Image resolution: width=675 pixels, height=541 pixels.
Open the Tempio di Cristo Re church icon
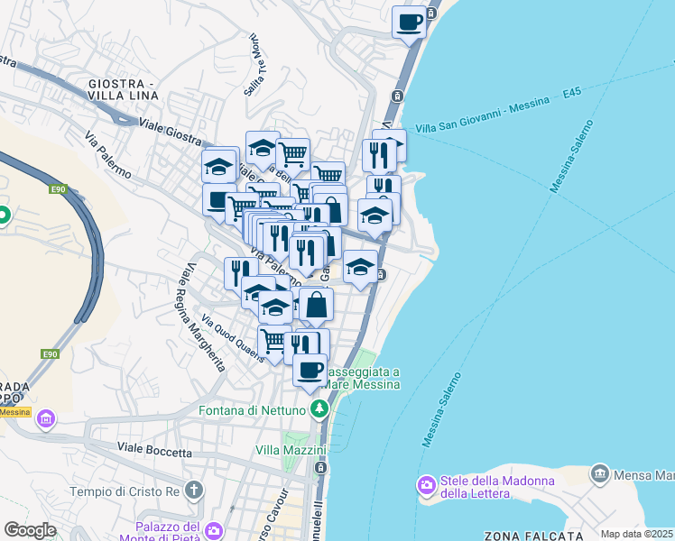coord(194,491)
